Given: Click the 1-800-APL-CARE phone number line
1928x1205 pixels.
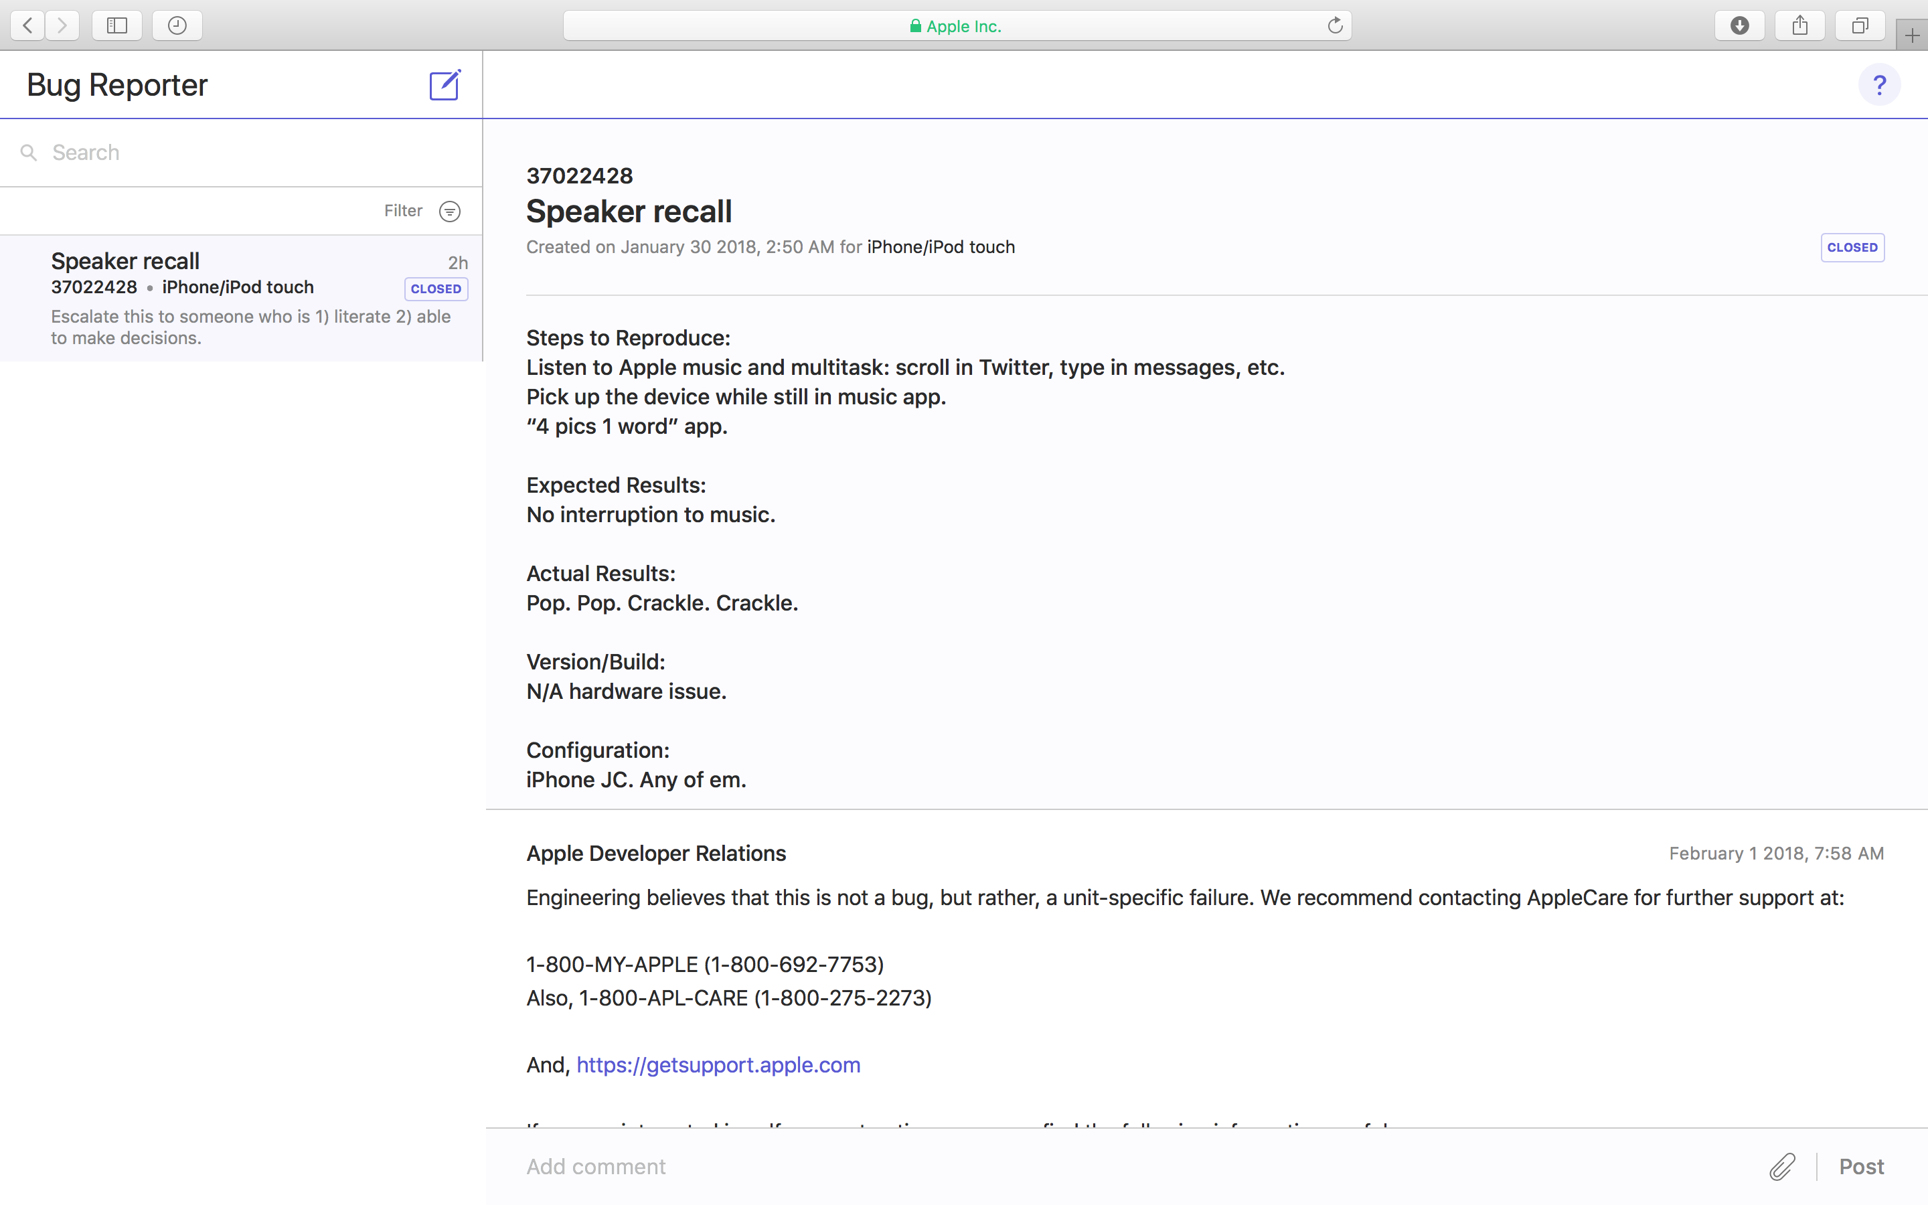Looking at the screenshot, I should point(729,997).
